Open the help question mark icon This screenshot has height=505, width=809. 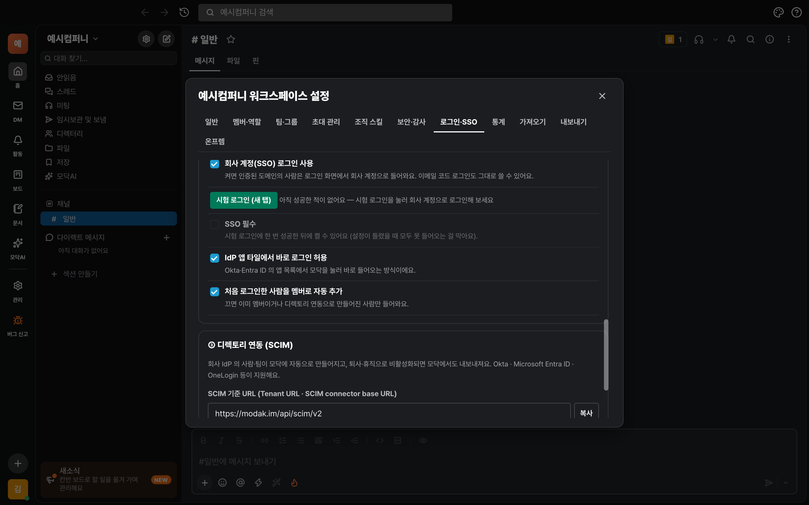797,12
